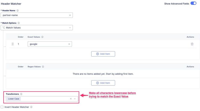Screen dimensions: 200x111
Task: Click the Transformers info icon
Action: pyautogui.click(x=21, y=94)
